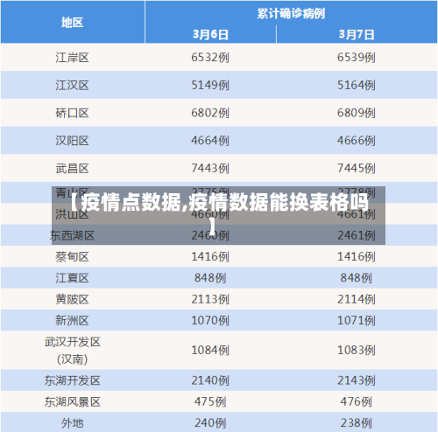The height and width of the screenshot is (432, 438).
Task: Select the 1070例 cell
Action: 210,321
